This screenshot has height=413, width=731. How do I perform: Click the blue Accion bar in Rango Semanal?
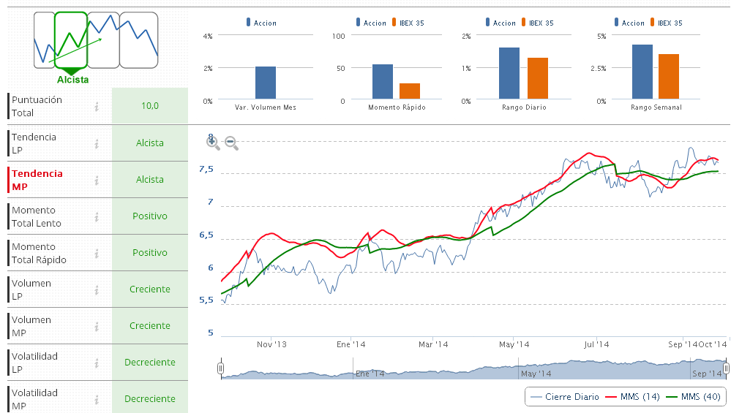(x=642, y=72)
